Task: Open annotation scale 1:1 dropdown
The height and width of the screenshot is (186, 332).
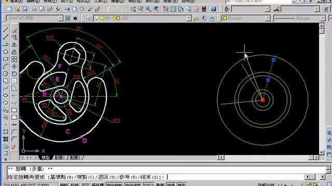Action: (x=282, y=185)
